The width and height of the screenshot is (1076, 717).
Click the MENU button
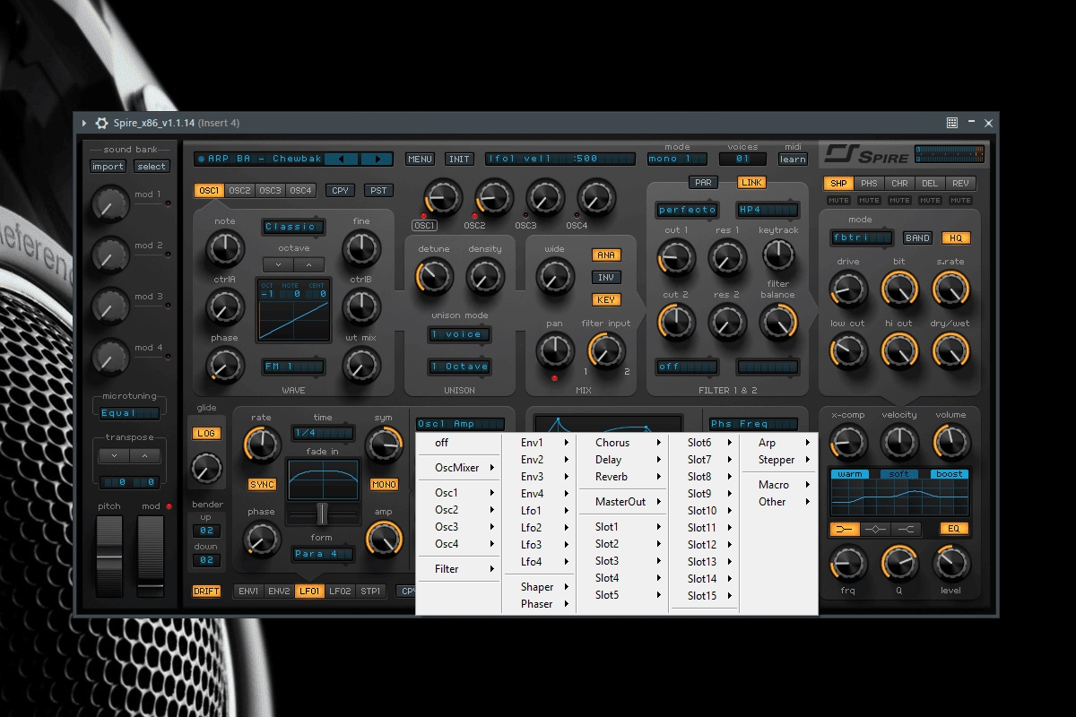[x=420, y=159]
